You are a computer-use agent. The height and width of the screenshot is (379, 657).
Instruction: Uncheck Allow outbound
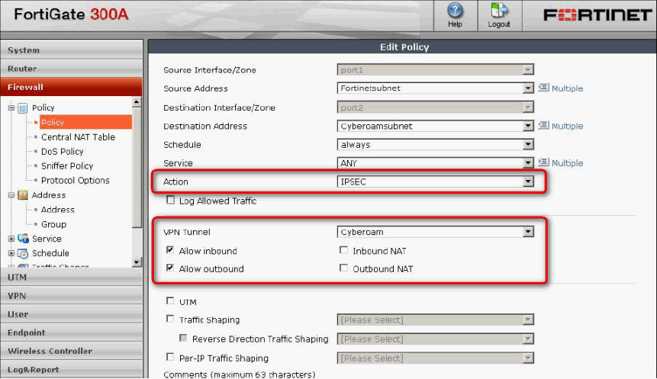click(x=169, y=268)
